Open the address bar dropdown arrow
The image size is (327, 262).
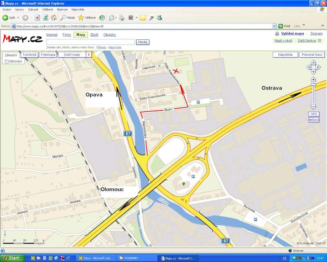tap(274, 26)
